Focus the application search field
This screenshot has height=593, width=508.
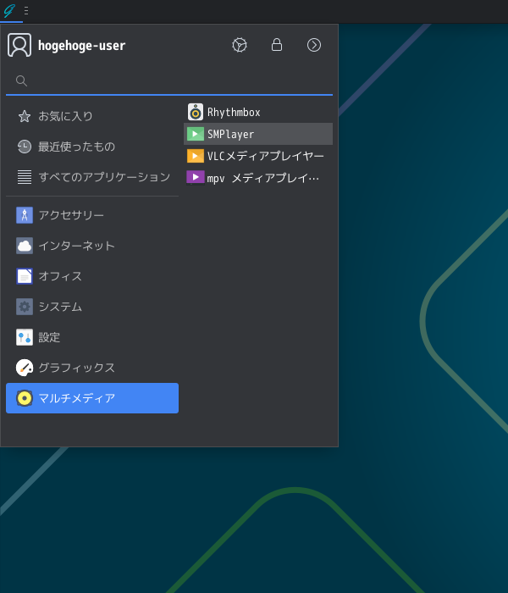(169, 80)
